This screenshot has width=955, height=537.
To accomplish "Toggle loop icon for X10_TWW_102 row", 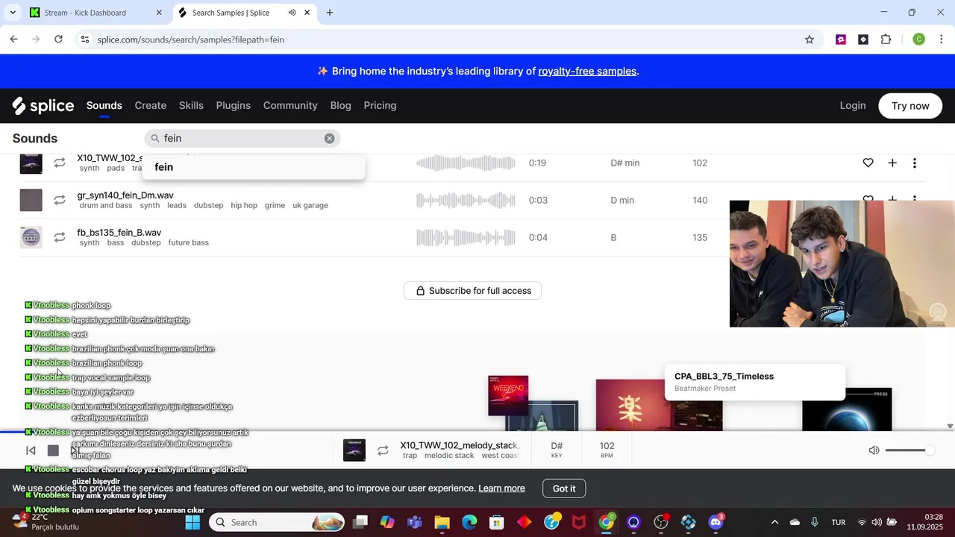I will tap(60, 163).
